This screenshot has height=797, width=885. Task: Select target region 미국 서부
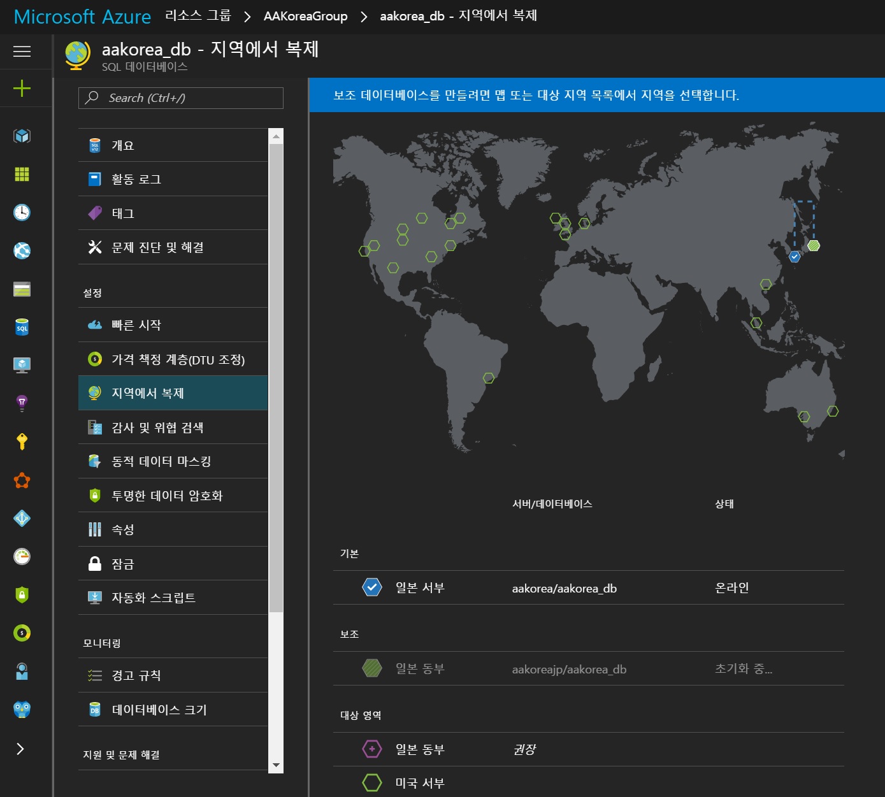(589, 783)
